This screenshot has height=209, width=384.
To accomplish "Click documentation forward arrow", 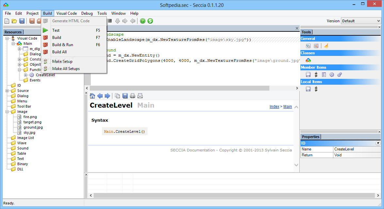I will (x=107, y=96).
